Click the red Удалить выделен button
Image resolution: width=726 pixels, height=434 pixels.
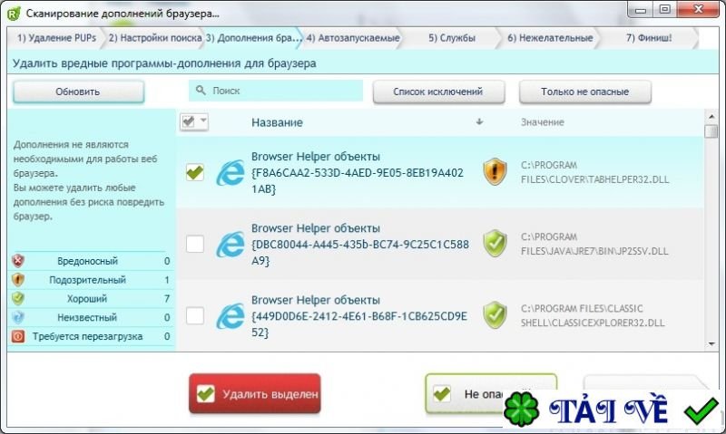pos(255,394)
